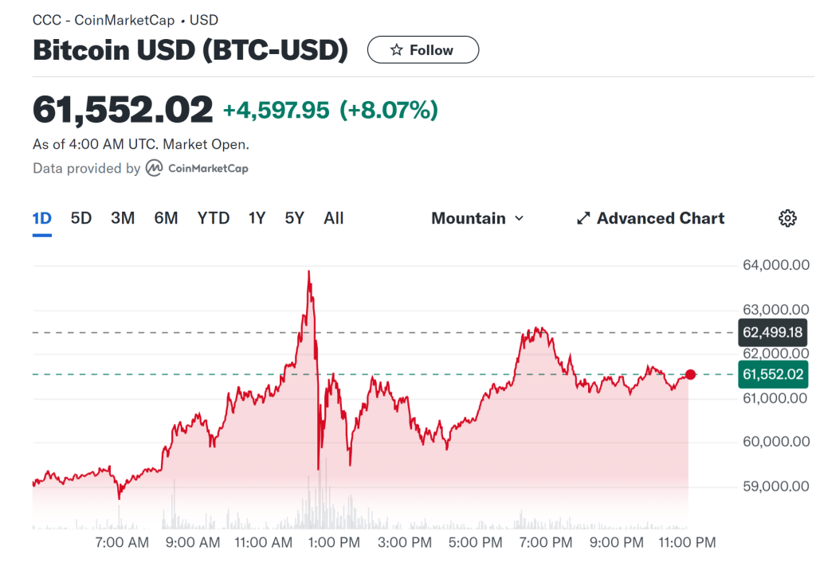Open chart settings gear icon
This screenshot has height=562, width=816.
click(787, 218)
